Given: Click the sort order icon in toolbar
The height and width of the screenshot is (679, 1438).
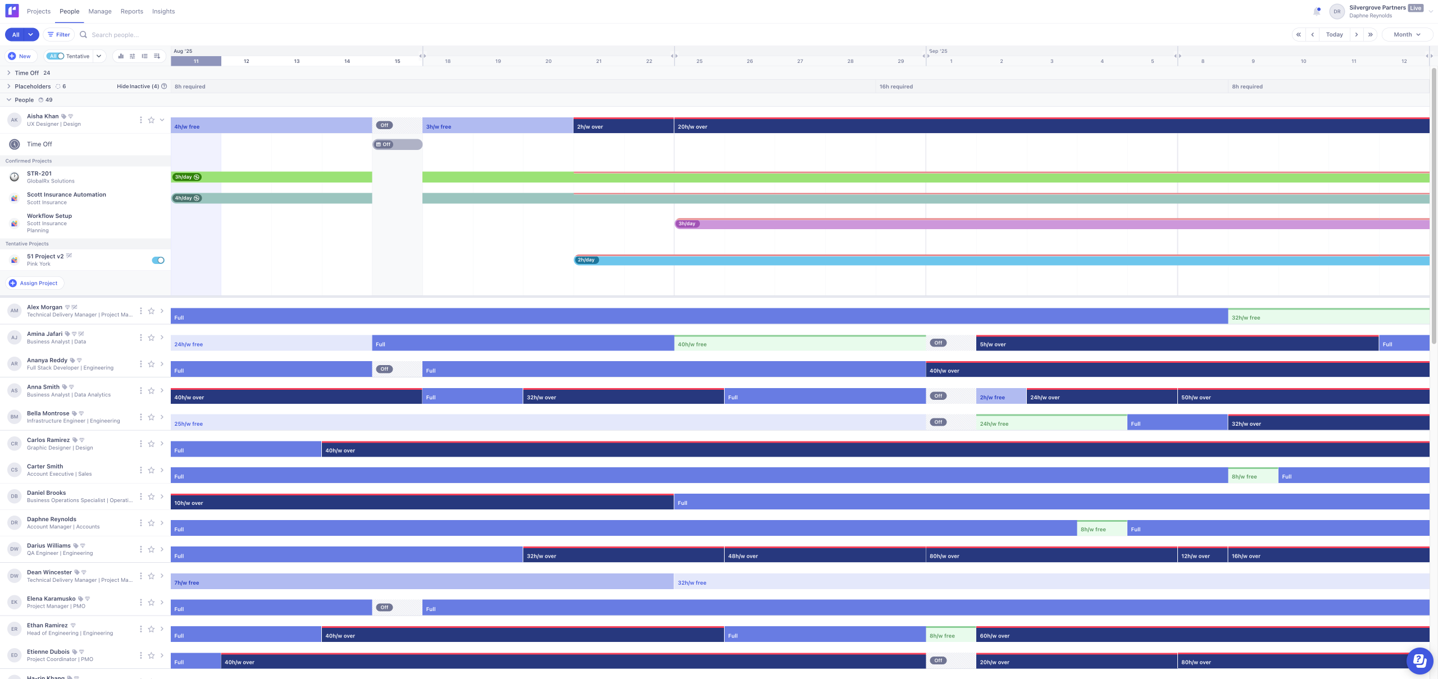Looking at the screenshot, I should 157,56.
